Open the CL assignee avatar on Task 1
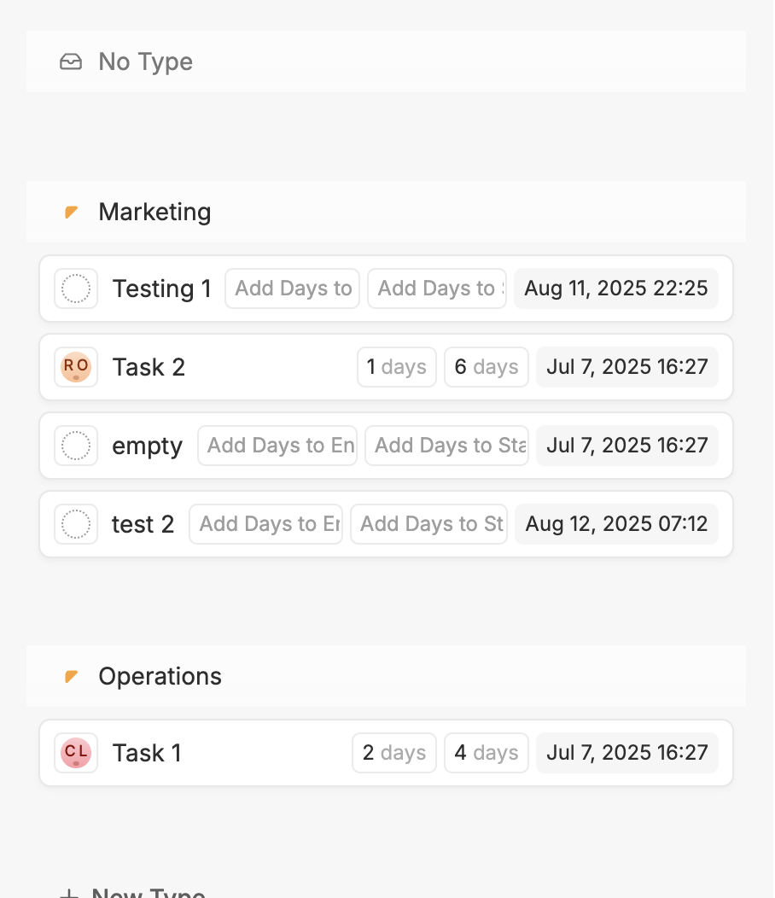 click(76, 753)
